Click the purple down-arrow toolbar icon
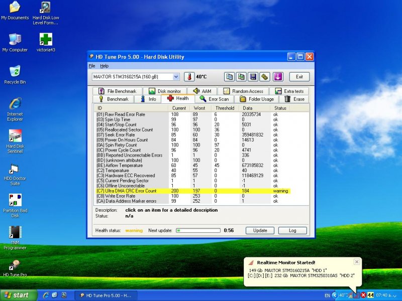Screen dimensions: 402x301 pyautogui.click(x=278, y=77)
